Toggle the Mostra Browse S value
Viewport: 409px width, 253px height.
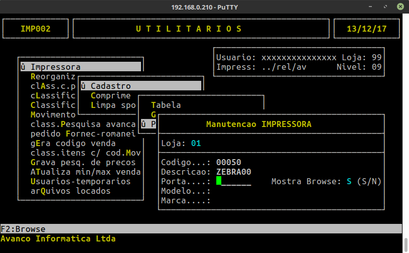349,181
